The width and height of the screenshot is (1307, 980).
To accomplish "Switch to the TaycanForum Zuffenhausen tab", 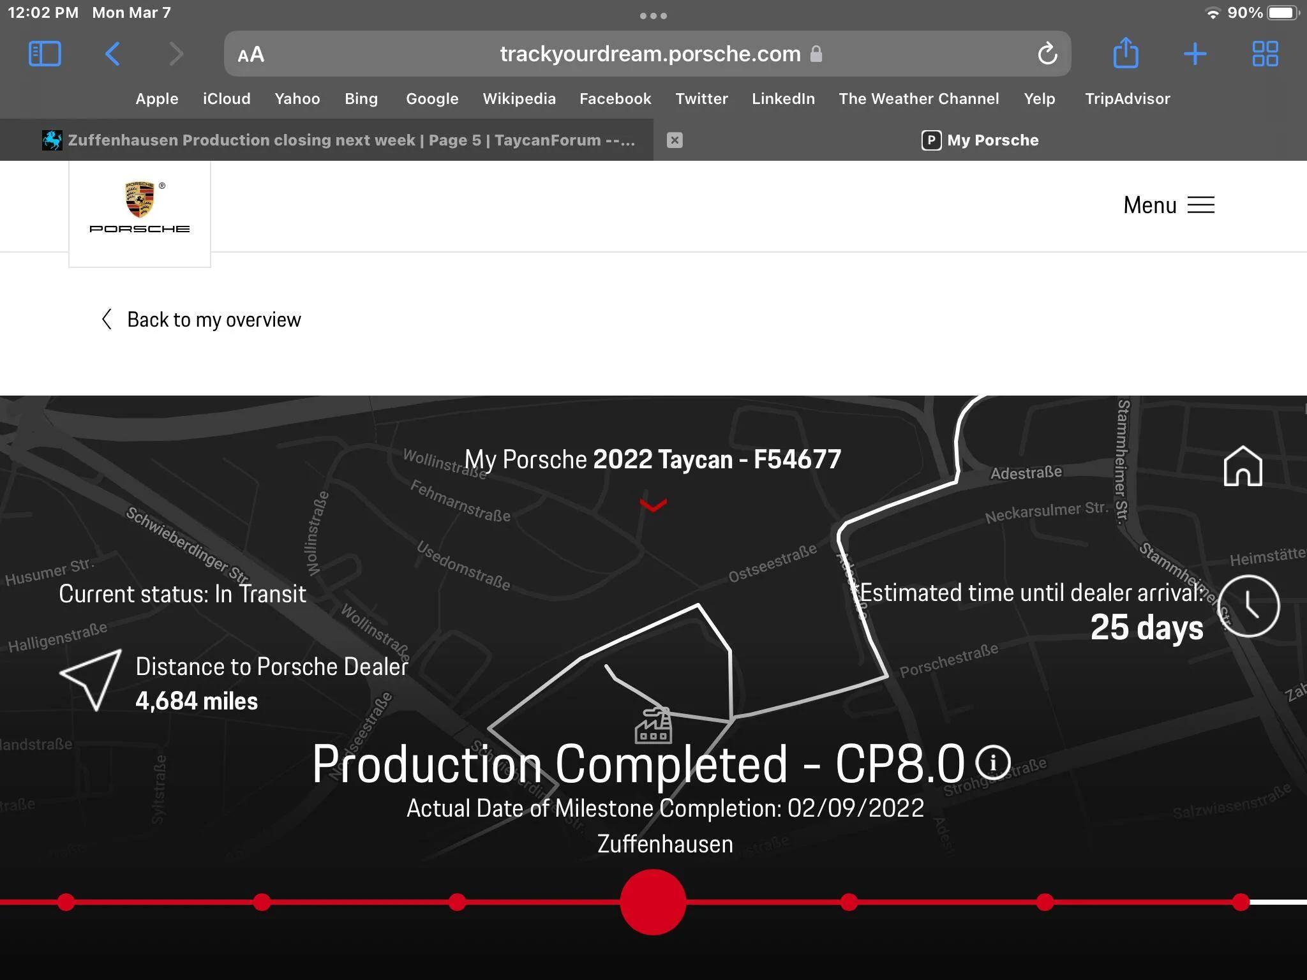I will point(327,140).
